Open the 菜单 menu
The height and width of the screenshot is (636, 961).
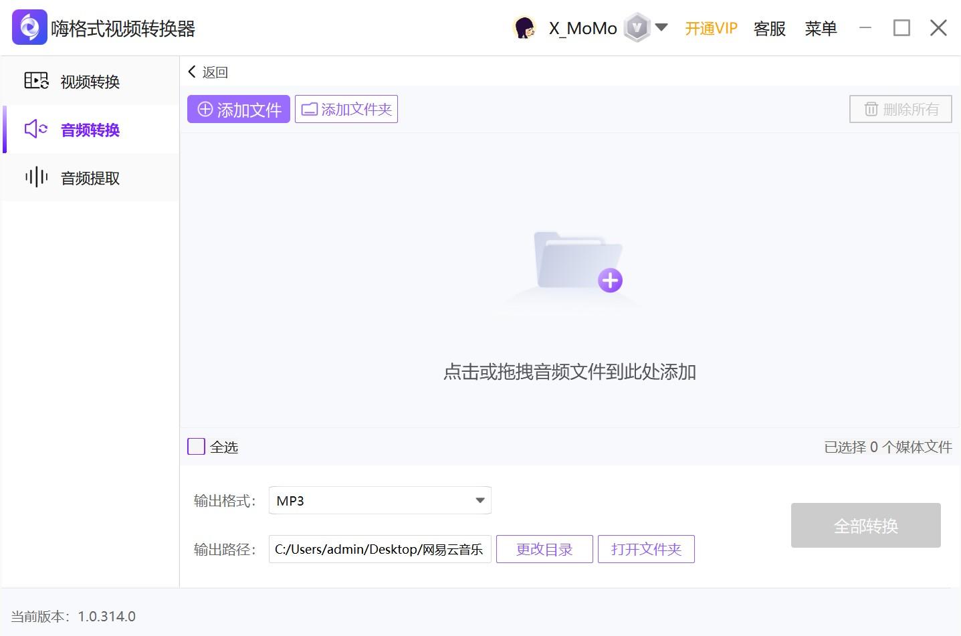[821, 29]
